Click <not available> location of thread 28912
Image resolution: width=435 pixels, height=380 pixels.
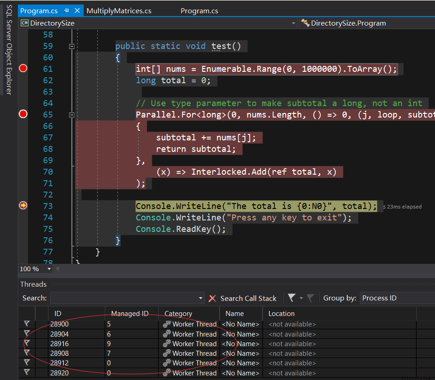point(292,363)
